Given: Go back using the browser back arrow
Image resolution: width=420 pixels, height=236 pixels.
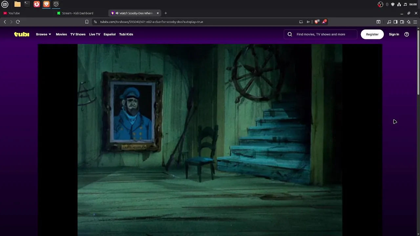Looking at the screenshot, I should (x=5, y=22).
